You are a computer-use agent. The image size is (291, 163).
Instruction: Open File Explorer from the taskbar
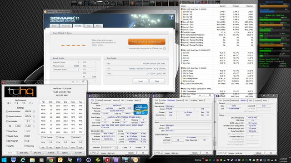point(32,160)
